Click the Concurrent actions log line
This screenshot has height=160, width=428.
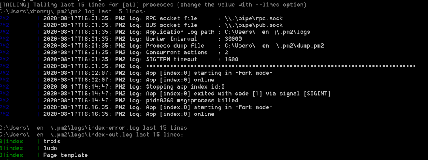[x=136, y=52]
